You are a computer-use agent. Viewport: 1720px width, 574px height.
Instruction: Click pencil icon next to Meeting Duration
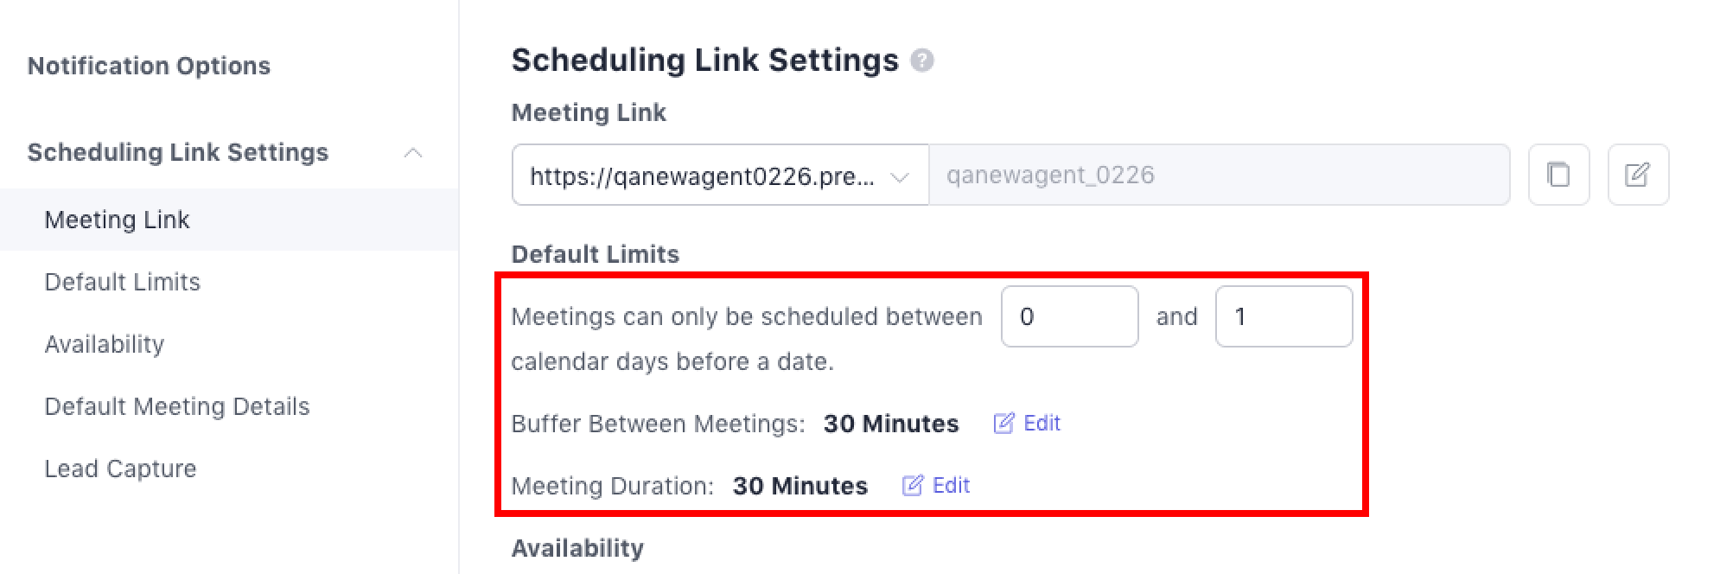click(x=913, y=486)
